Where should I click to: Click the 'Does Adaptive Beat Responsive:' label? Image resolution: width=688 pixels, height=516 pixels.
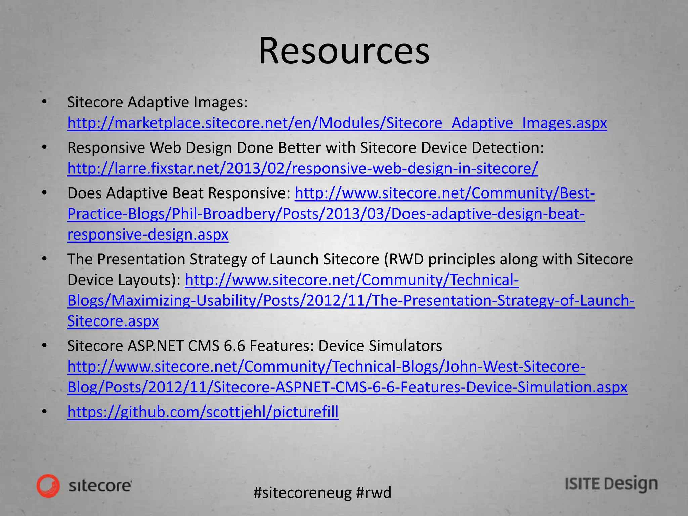[x=179, y=193]
